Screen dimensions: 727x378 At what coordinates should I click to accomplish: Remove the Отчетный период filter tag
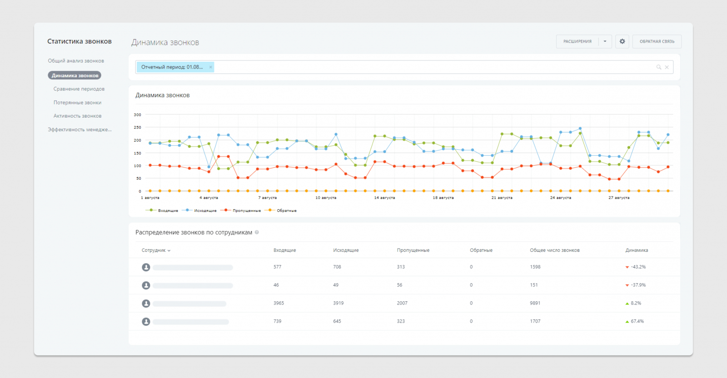pos(210,67)
